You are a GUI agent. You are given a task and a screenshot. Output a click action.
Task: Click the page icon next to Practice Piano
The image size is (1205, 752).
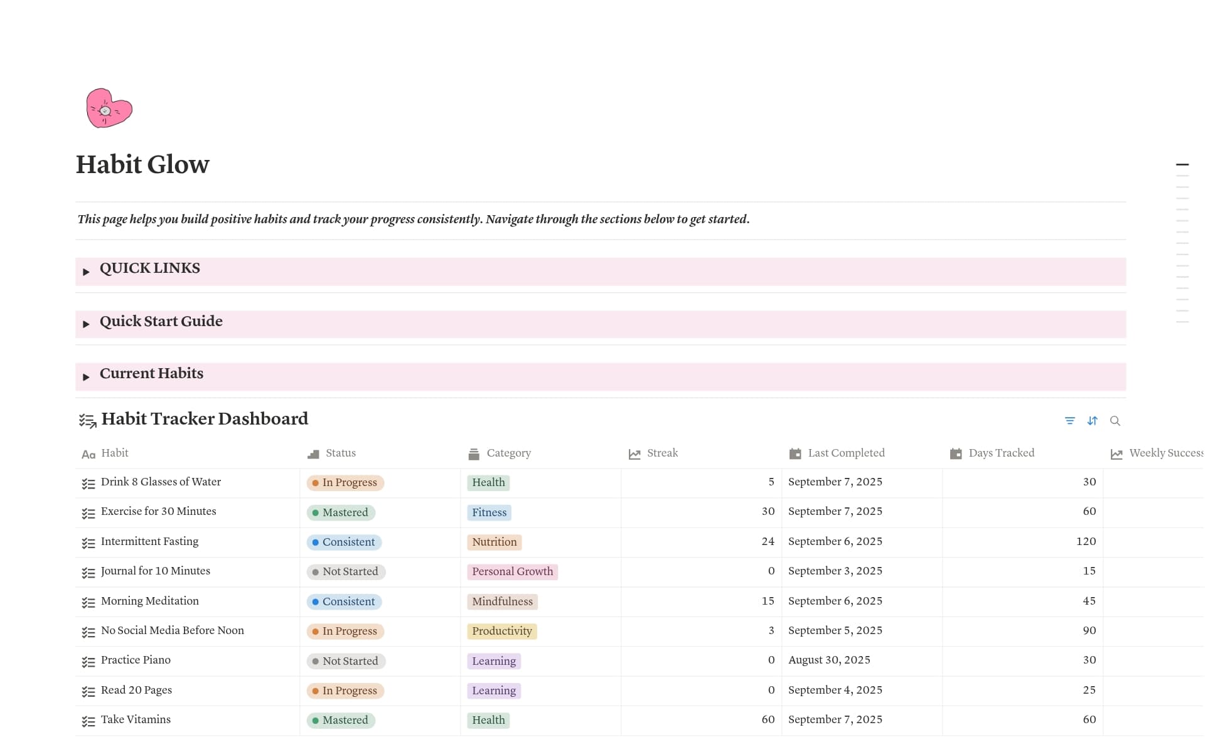click(x=88, y=662)
